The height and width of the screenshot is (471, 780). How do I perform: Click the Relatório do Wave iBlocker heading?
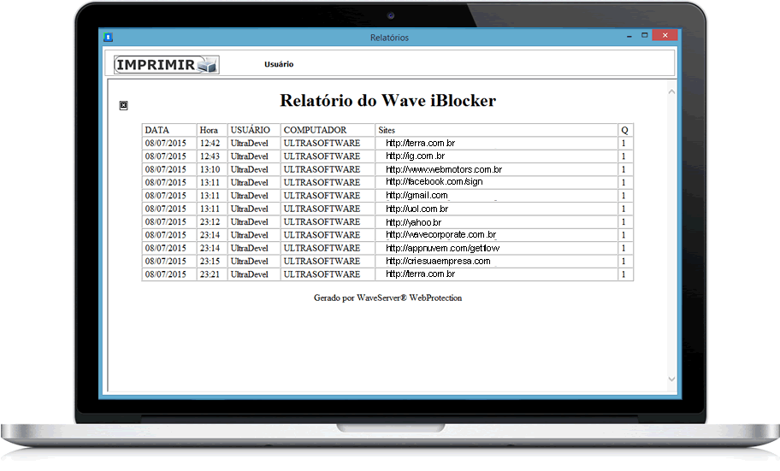(387, 101)
